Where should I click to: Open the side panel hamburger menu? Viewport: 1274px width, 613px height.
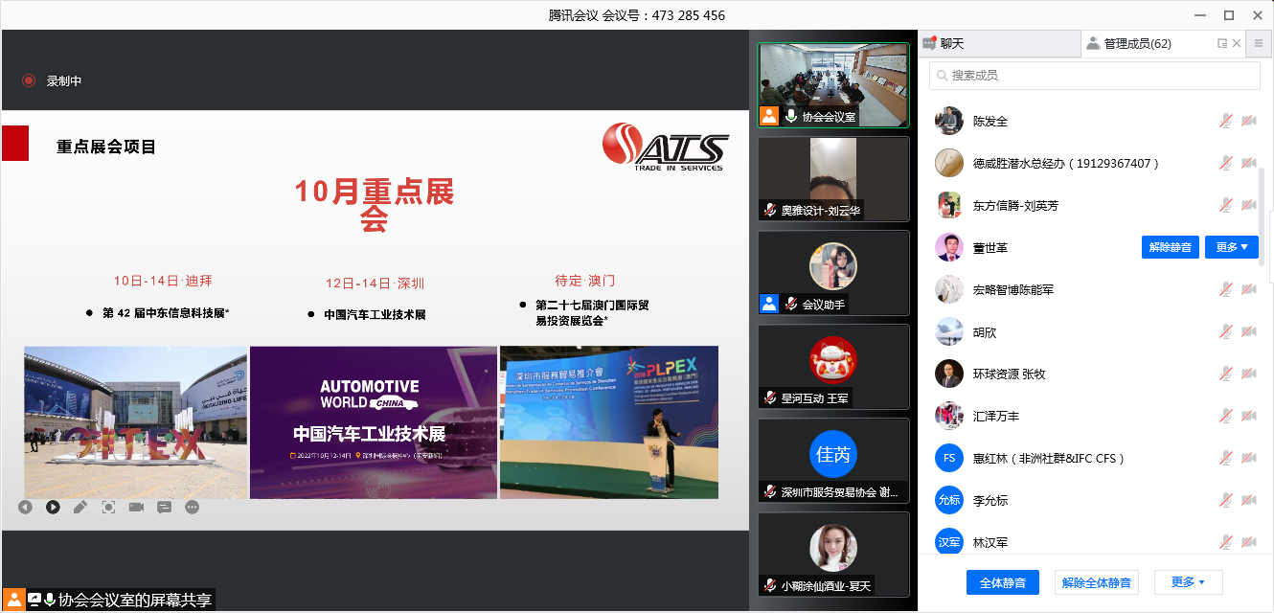[x=1259, y=43]
